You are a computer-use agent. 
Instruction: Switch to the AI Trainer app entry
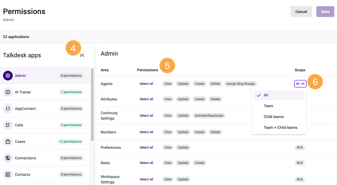pyautogui.click(x=23, y=92)
